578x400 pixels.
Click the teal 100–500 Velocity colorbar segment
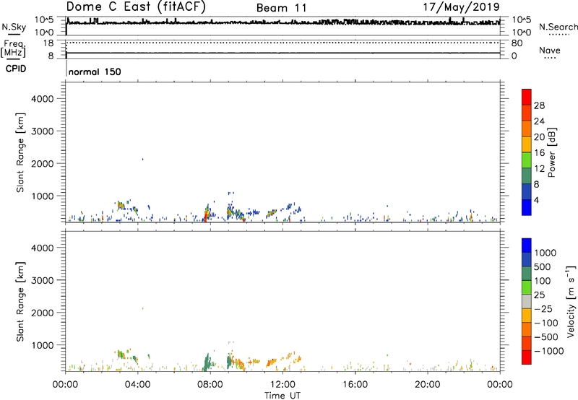[527, 274]
